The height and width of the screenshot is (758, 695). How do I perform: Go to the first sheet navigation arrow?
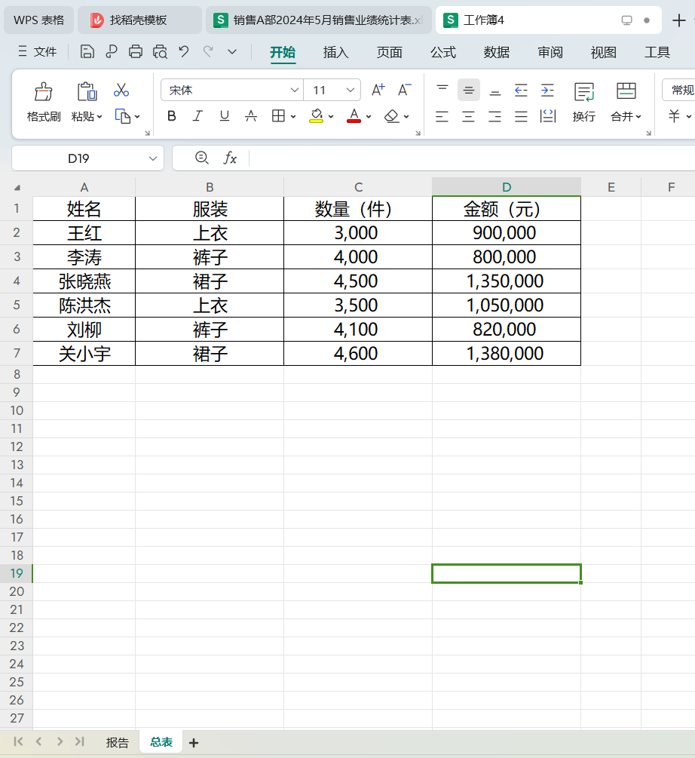18,741
